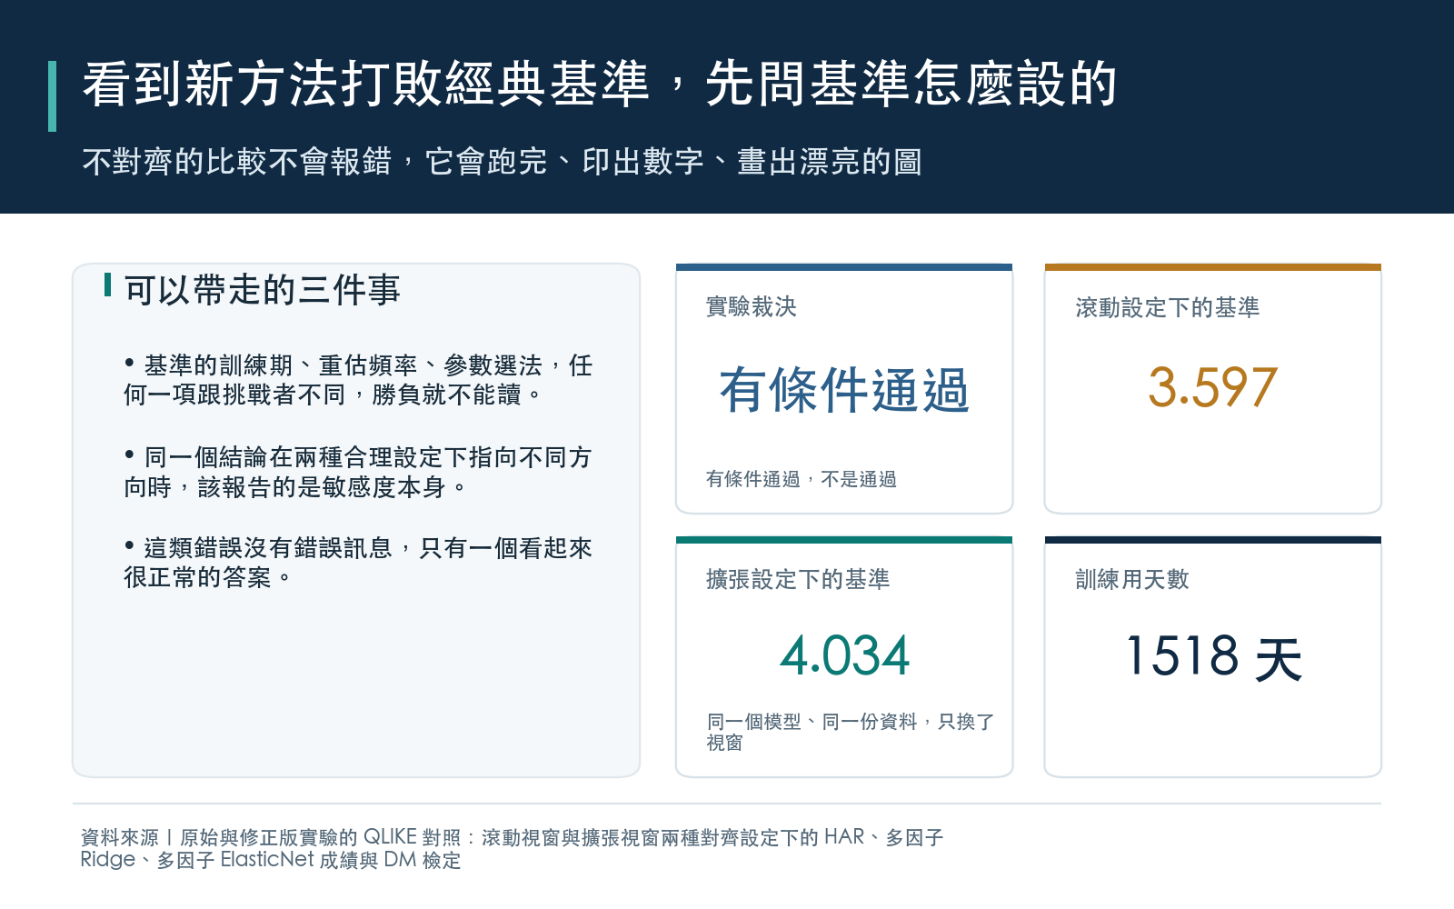Select the subtitle beginning 不對齊的比較不會報錯
This screenshot has width=1454, height=909.
(502, 162)
